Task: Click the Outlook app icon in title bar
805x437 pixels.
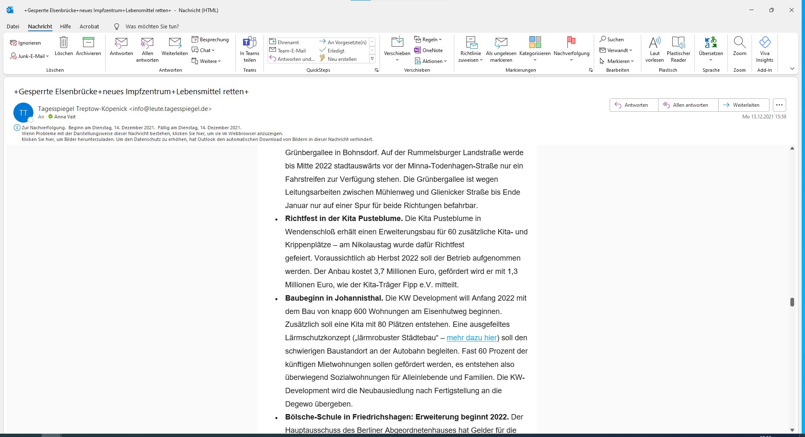Action: pyautogui.click(x=10, y=10)
